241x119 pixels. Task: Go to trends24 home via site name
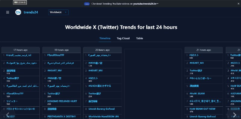(x=31, y=12)
